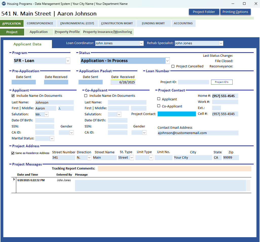The width and height of the screenshot is (260, 242).
Task: Click the State field CA
Action: [217, 158]
